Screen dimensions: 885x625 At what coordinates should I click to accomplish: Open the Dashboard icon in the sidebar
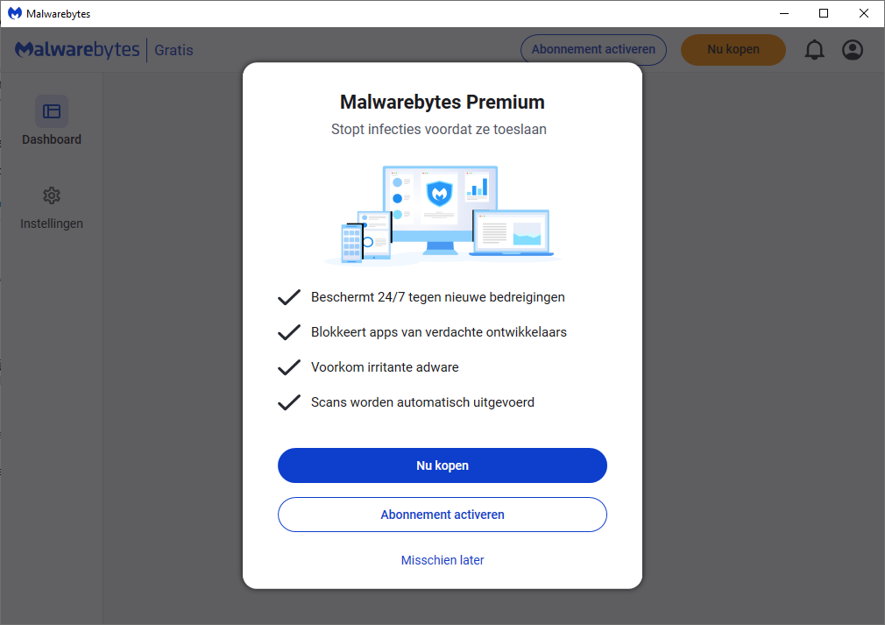[x=52, y=111]
